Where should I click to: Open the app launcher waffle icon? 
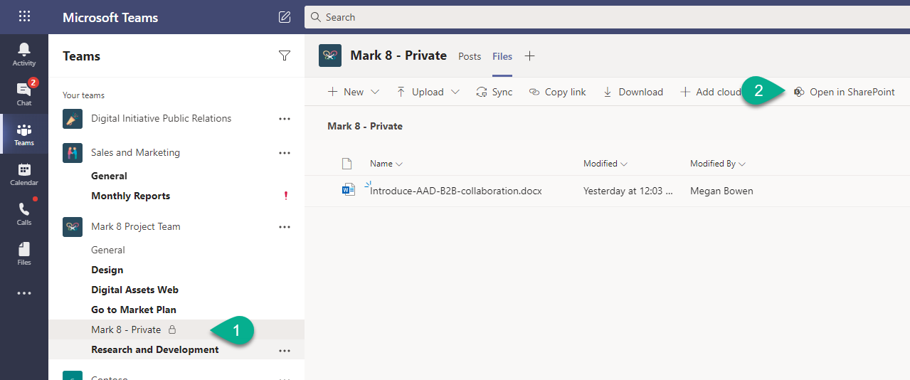[24, 16]
